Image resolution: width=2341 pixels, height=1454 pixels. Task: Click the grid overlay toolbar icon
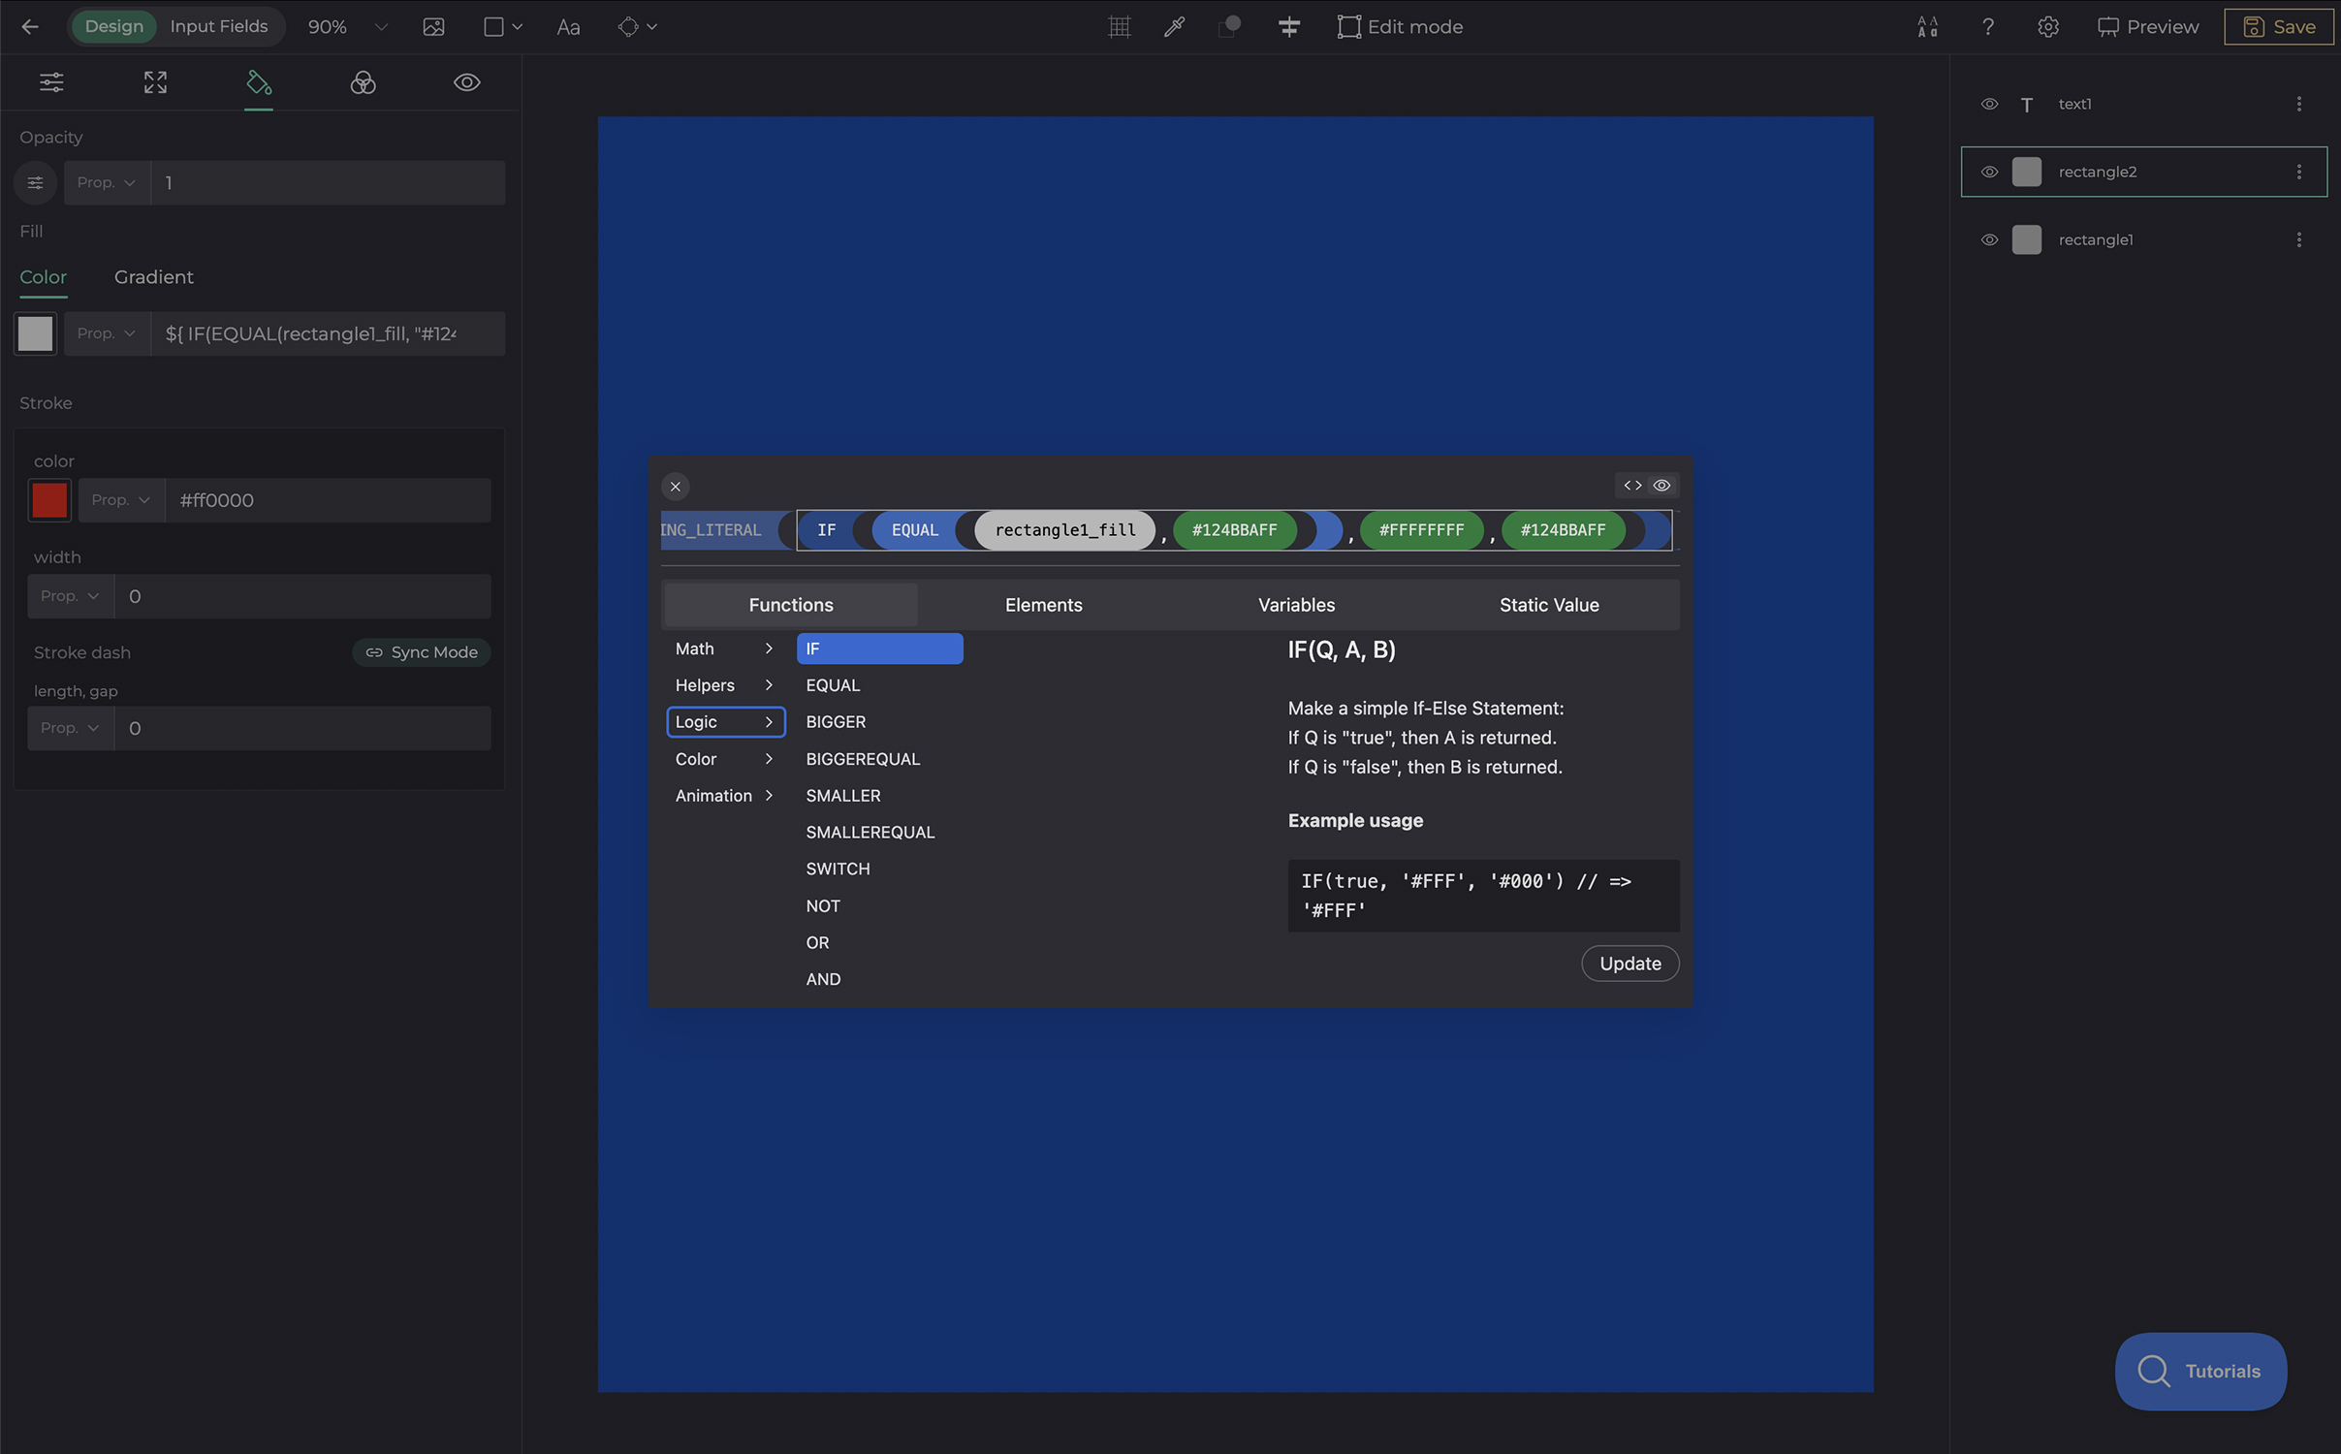1119,26
